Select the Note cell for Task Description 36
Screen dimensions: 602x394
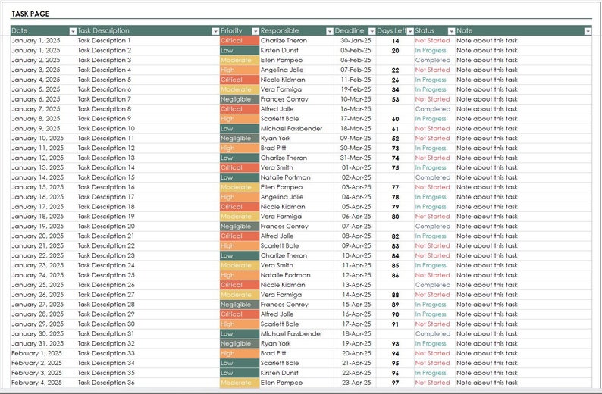pyautogui.click(x=524, y=383)
